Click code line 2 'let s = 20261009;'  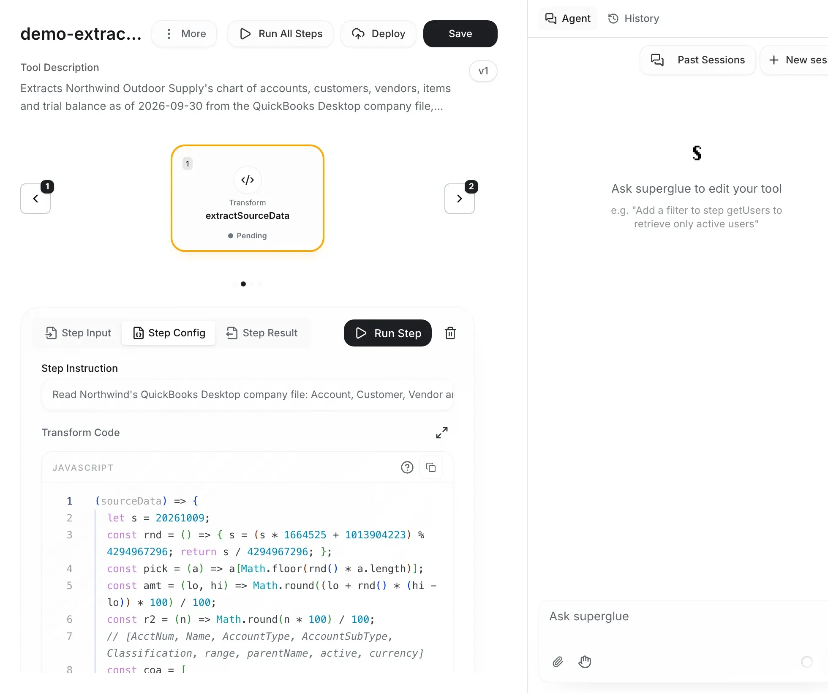coord(158,518)
